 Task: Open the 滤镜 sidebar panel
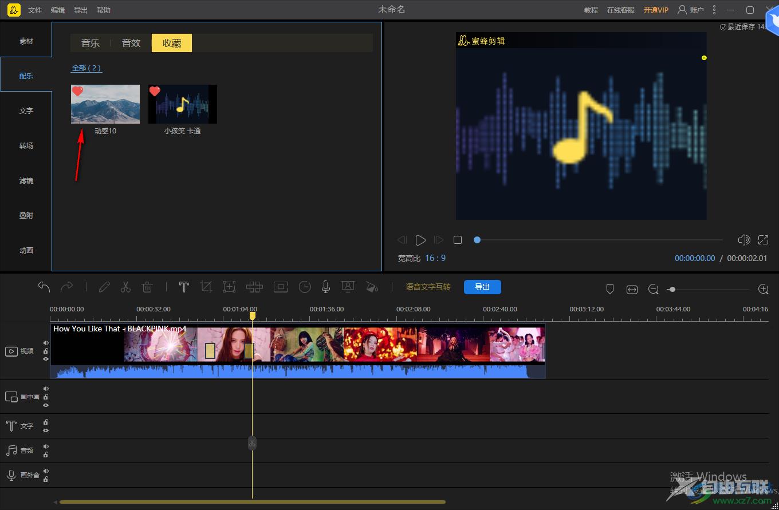tap(26, 181)
